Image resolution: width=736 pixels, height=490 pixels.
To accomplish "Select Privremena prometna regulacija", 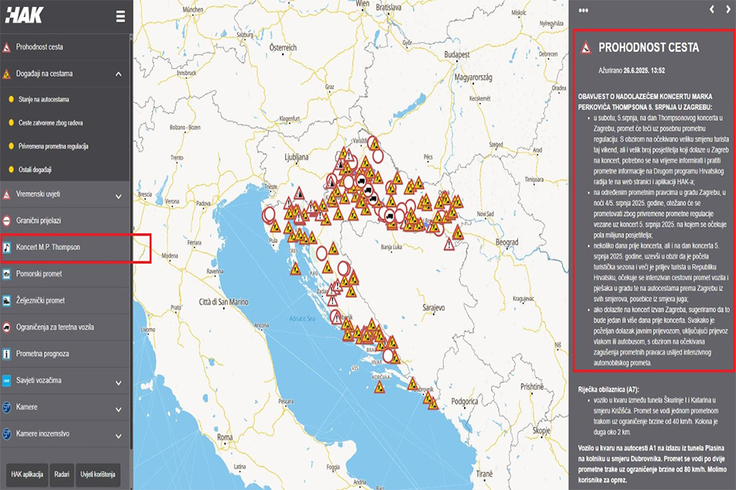I will click(53, 146).
